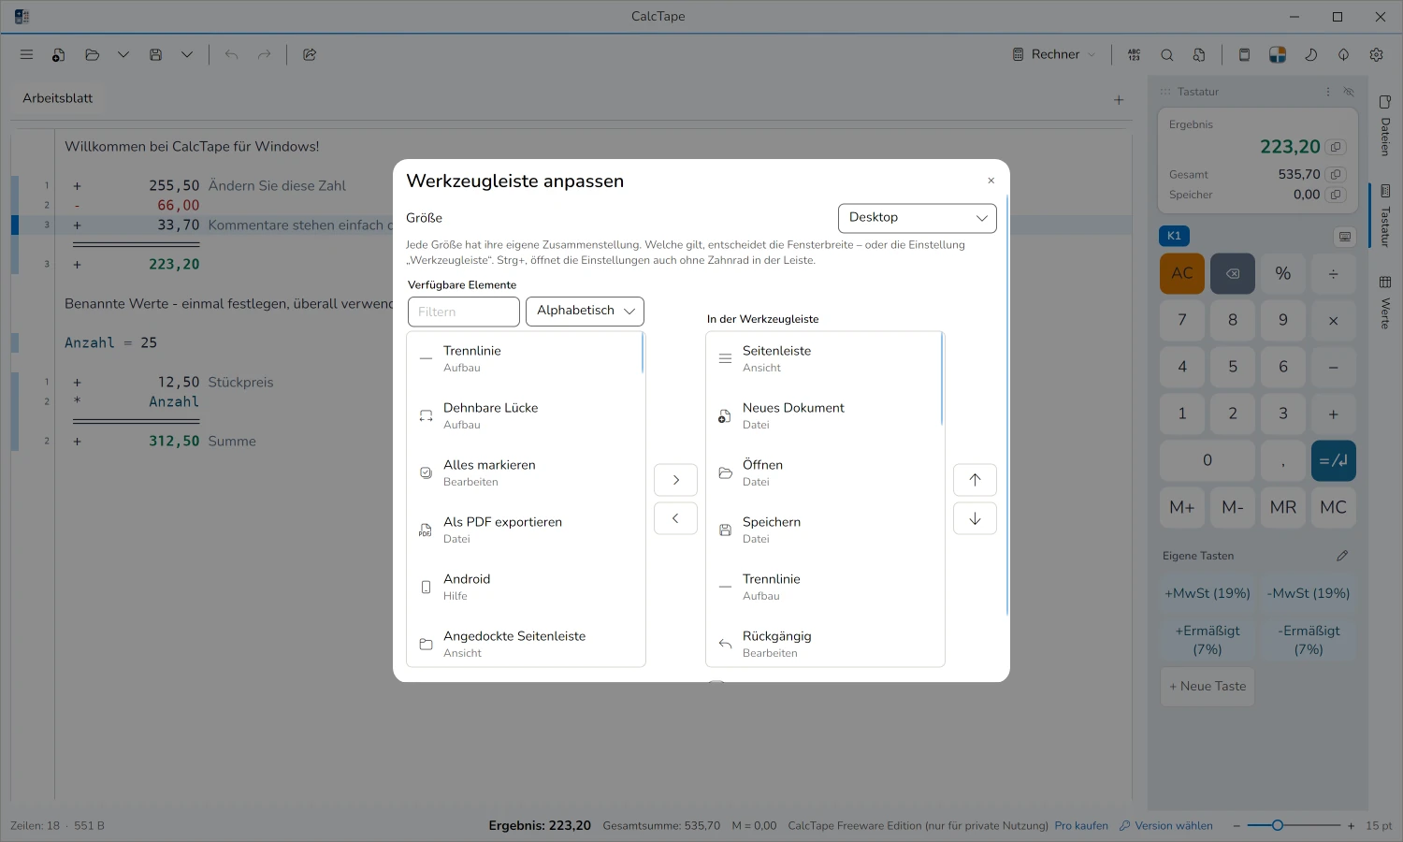Click the share/export toolbar icon
This screenshot has height=842, width=1403.
[310, 54]
